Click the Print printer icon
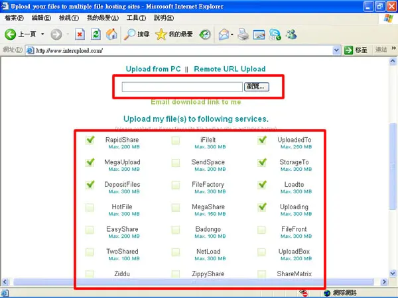 pos(243,34)
